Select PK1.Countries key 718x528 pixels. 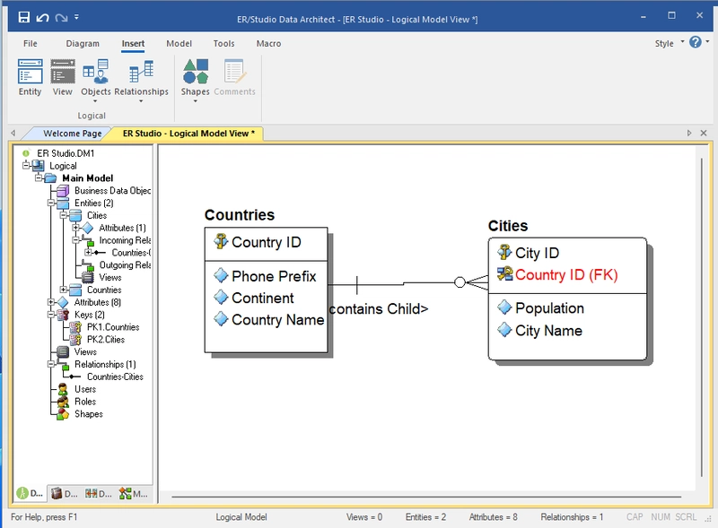pos(113,327)
